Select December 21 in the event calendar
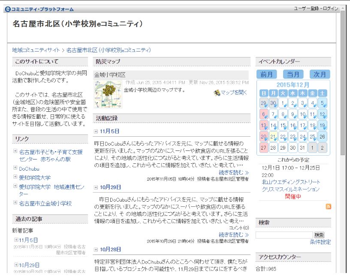Image resolution: width=350 pixels, height=276 pixels. 273,136
